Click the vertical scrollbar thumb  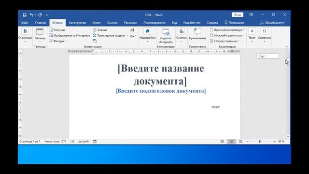pos(288,60)
